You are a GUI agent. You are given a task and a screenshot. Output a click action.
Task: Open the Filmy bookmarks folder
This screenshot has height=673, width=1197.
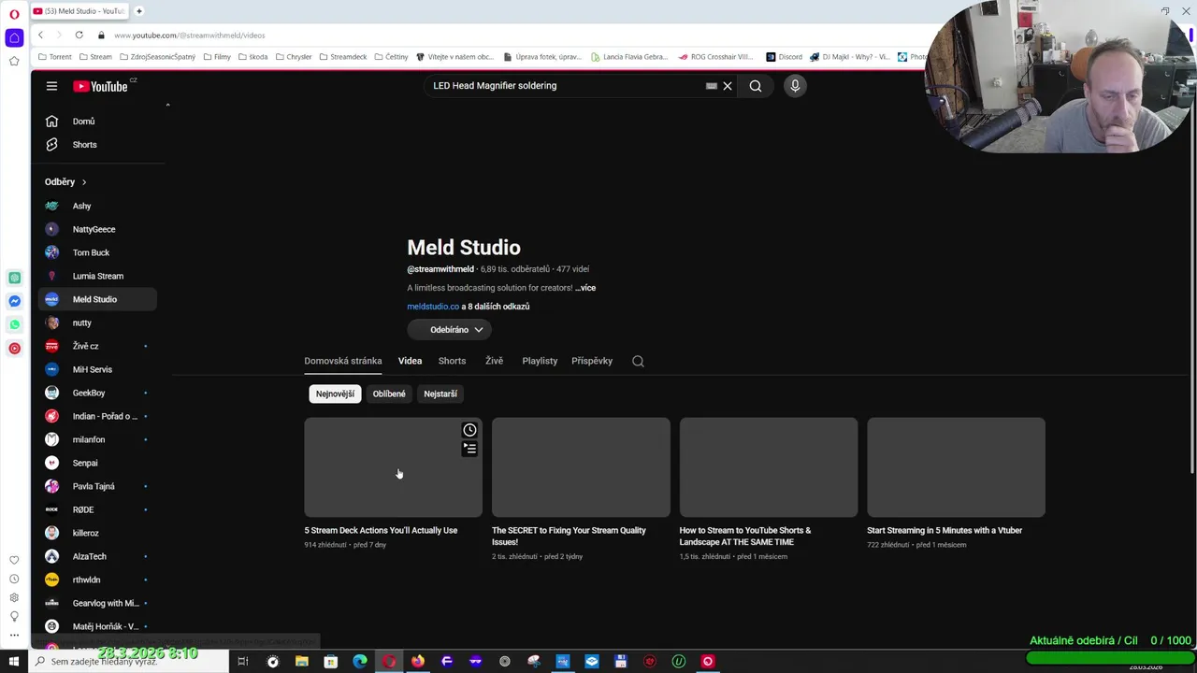pos(217,57)
